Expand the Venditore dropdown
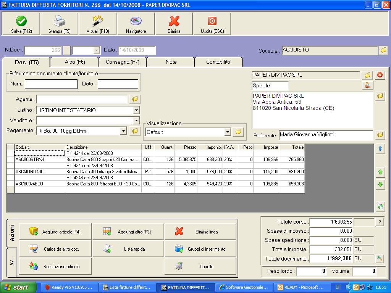Screen dimensions: 391x293 (136, 121)
